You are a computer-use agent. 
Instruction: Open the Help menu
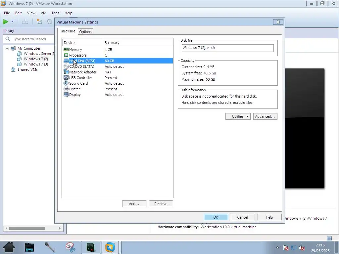68,13
